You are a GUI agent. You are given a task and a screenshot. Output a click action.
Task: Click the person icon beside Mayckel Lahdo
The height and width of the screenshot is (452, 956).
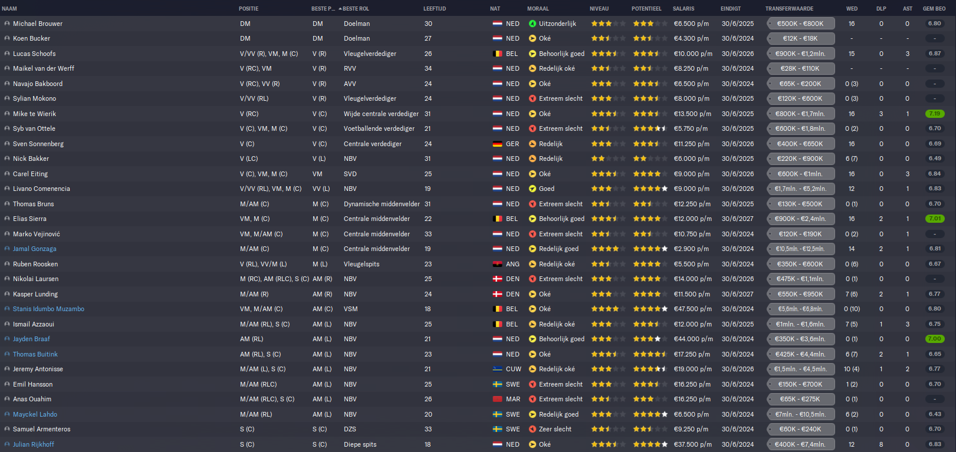tap(7, 414)
